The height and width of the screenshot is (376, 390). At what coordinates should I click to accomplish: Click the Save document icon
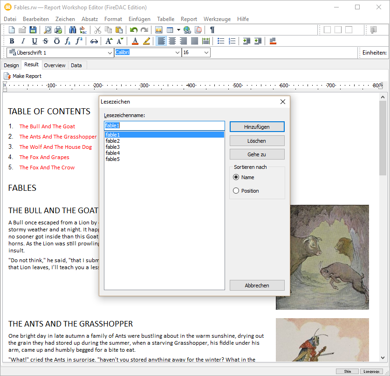point(33,30)
